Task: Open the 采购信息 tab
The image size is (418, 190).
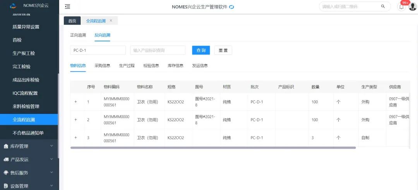Action: coord(102,66)
